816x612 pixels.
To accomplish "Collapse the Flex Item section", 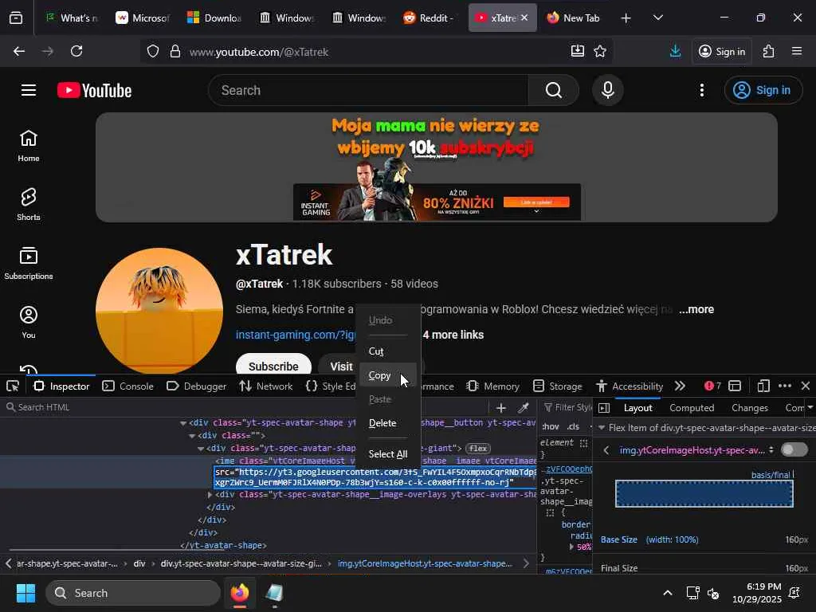I will (602, 428).
